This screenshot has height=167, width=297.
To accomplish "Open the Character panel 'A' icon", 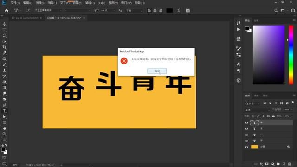I will [239, 64].
